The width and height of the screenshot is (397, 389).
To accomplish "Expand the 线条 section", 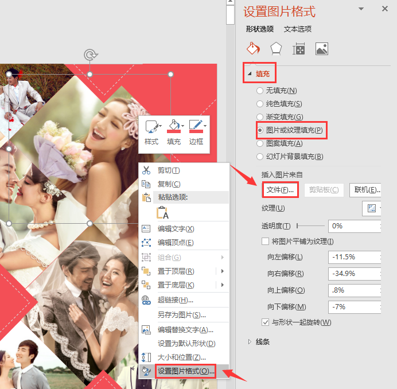I will [250, 341].
